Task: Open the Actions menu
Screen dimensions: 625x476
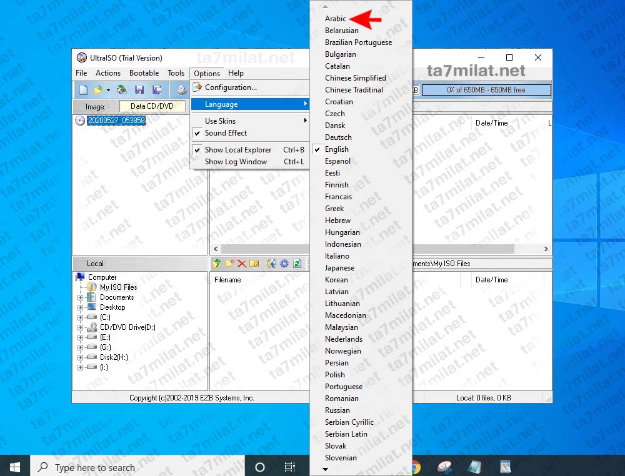Action: click(x=108, y=73)
